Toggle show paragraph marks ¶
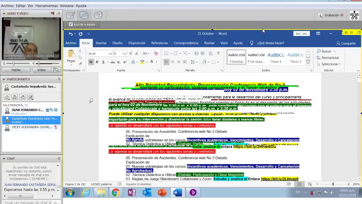The width and height of the screenshot is (362, 204). click(x=218, y=54)
